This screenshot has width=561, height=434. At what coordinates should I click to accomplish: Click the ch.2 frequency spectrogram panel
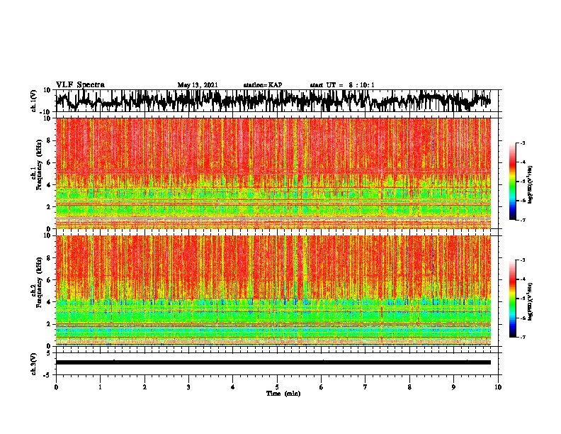(x=273, y=291)
